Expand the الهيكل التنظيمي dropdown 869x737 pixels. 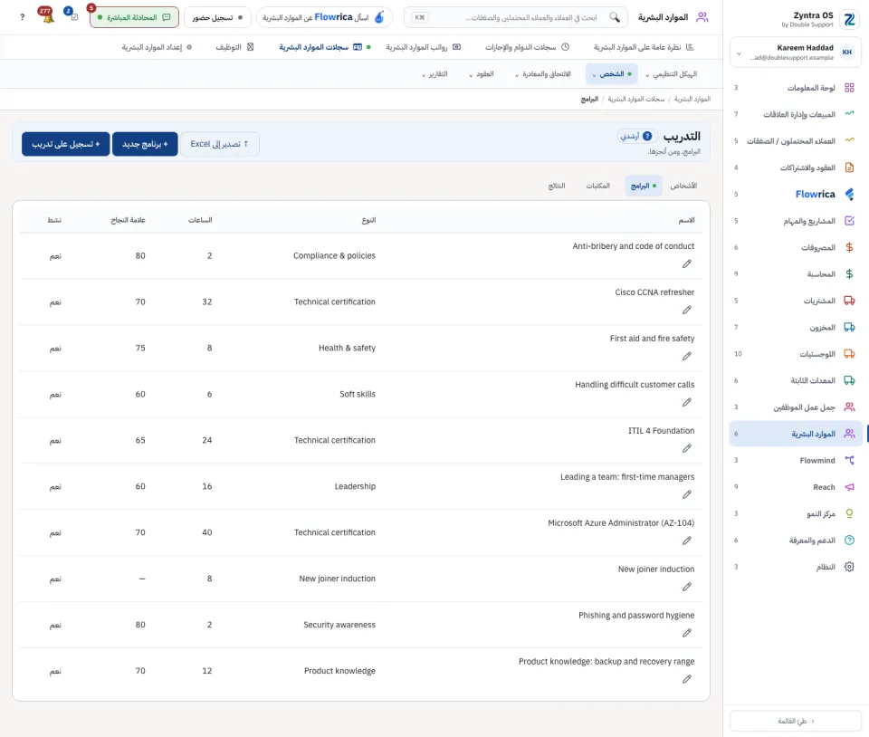(671, 74)
